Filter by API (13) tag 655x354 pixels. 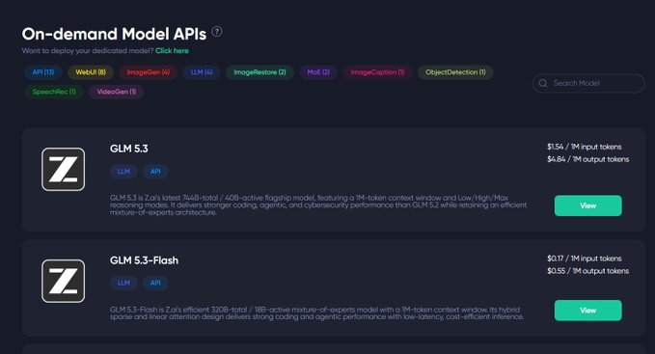tap(43, 72)
